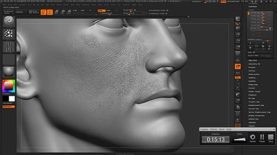The image size is (277, 155).
Task: Expand the Masking subpalette
Action: pyautogui.click(x=252, y=77)
